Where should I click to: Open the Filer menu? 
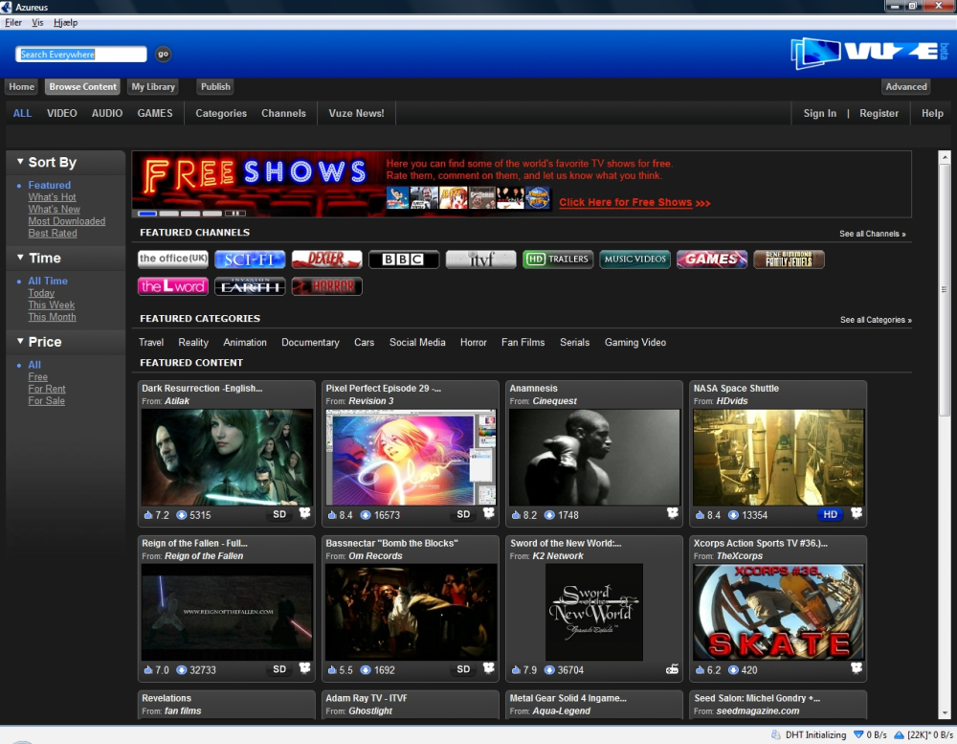[x=12, y=23]
